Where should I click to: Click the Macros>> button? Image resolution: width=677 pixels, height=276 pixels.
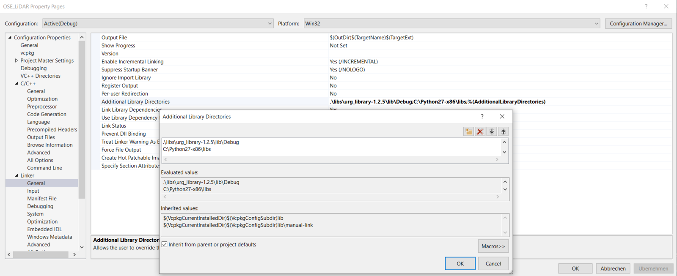493,246
